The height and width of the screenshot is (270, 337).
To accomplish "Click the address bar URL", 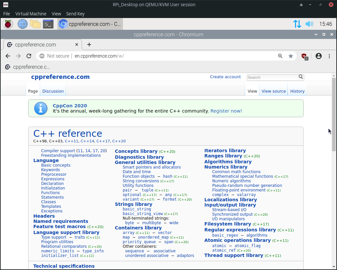I will [99, 56].
